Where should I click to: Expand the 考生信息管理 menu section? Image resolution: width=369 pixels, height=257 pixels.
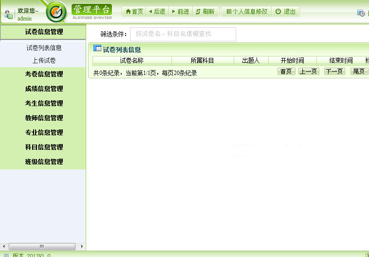pyautogui.click(x=43, y=103)
